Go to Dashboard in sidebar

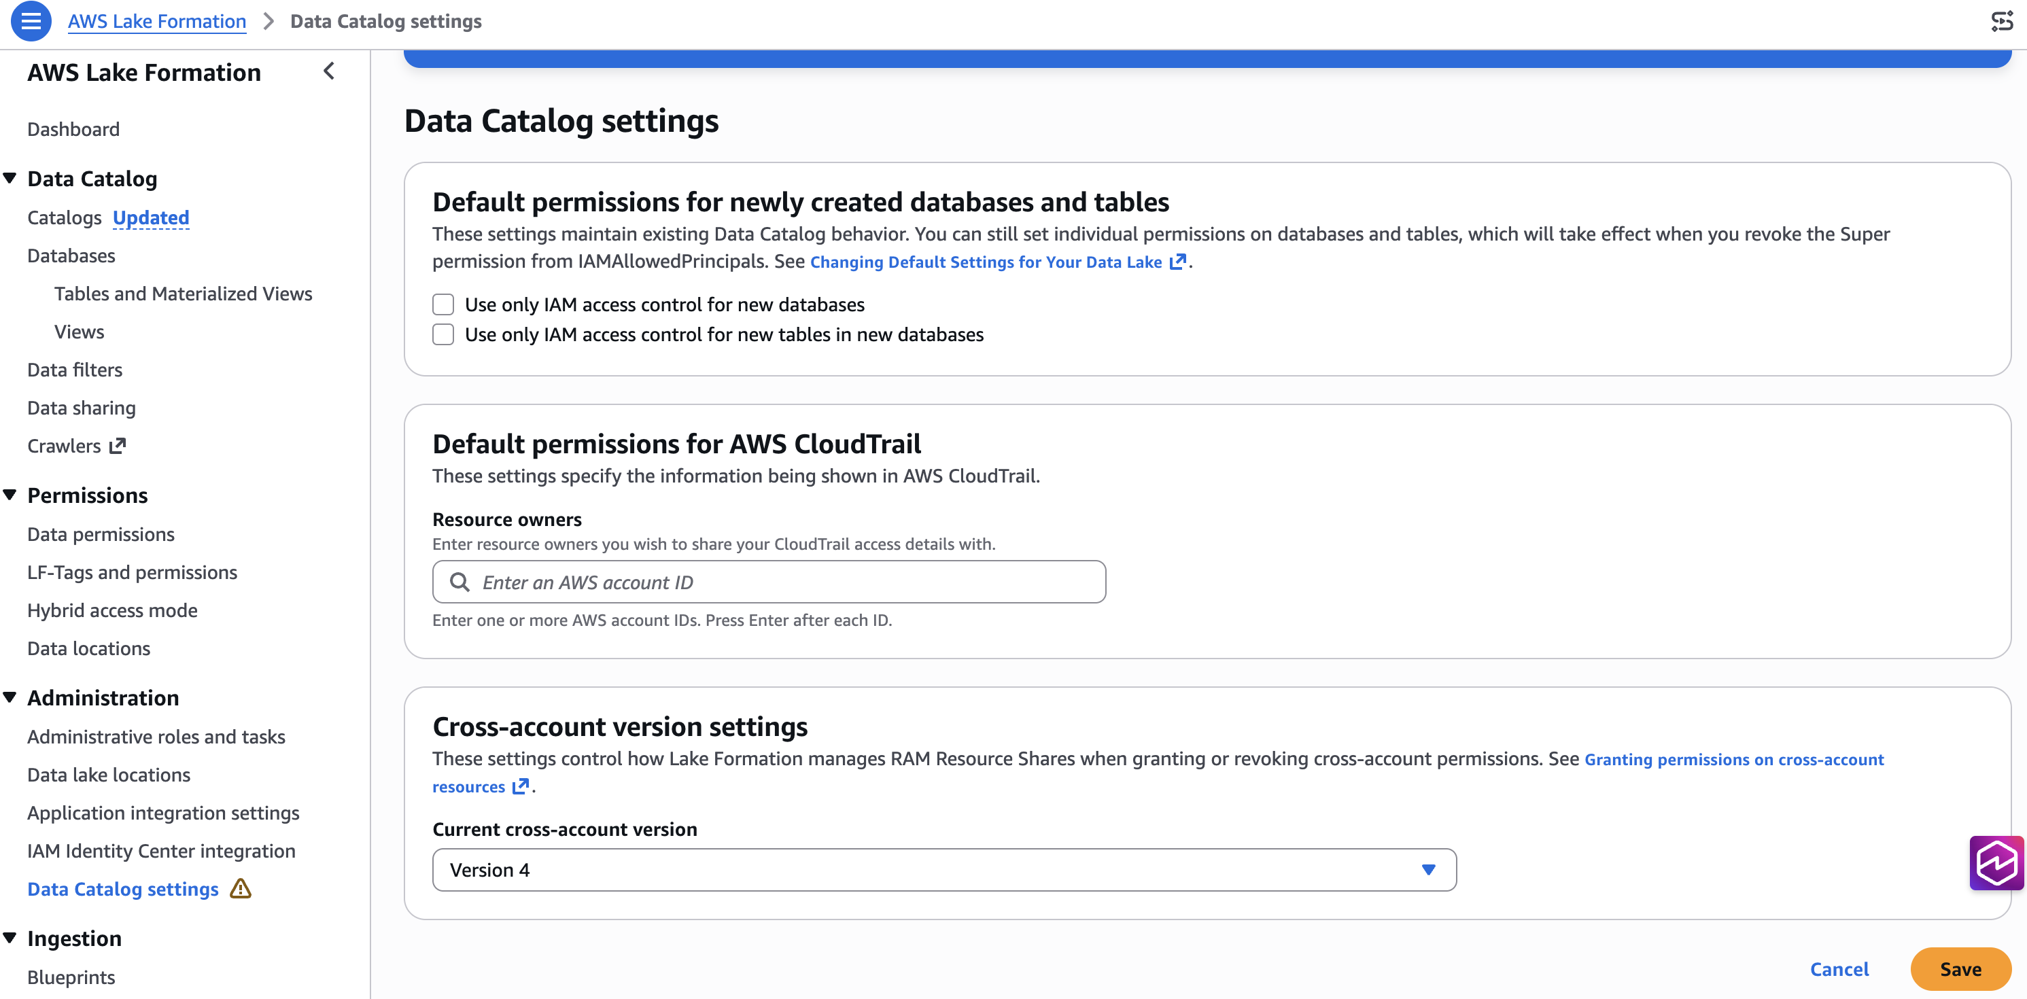click(73, 129)
